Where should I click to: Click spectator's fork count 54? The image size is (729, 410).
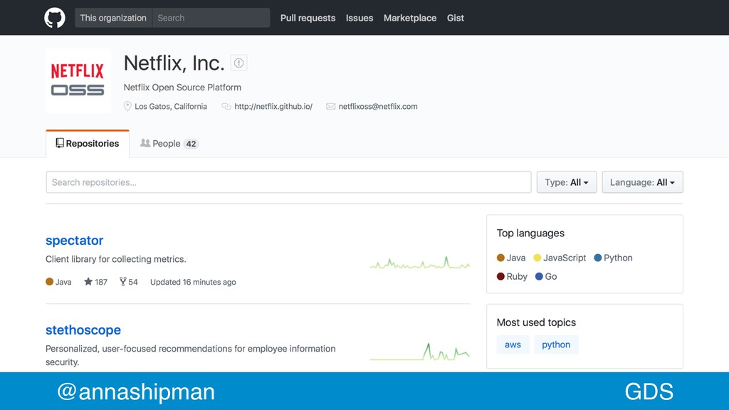[133, 282]
